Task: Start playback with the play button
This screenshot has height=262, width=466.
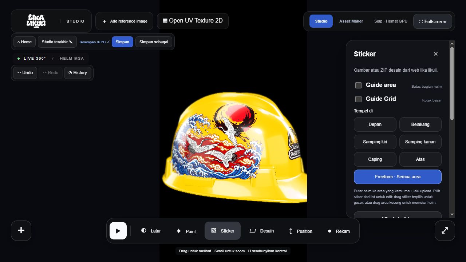Action: click(118, 231)
